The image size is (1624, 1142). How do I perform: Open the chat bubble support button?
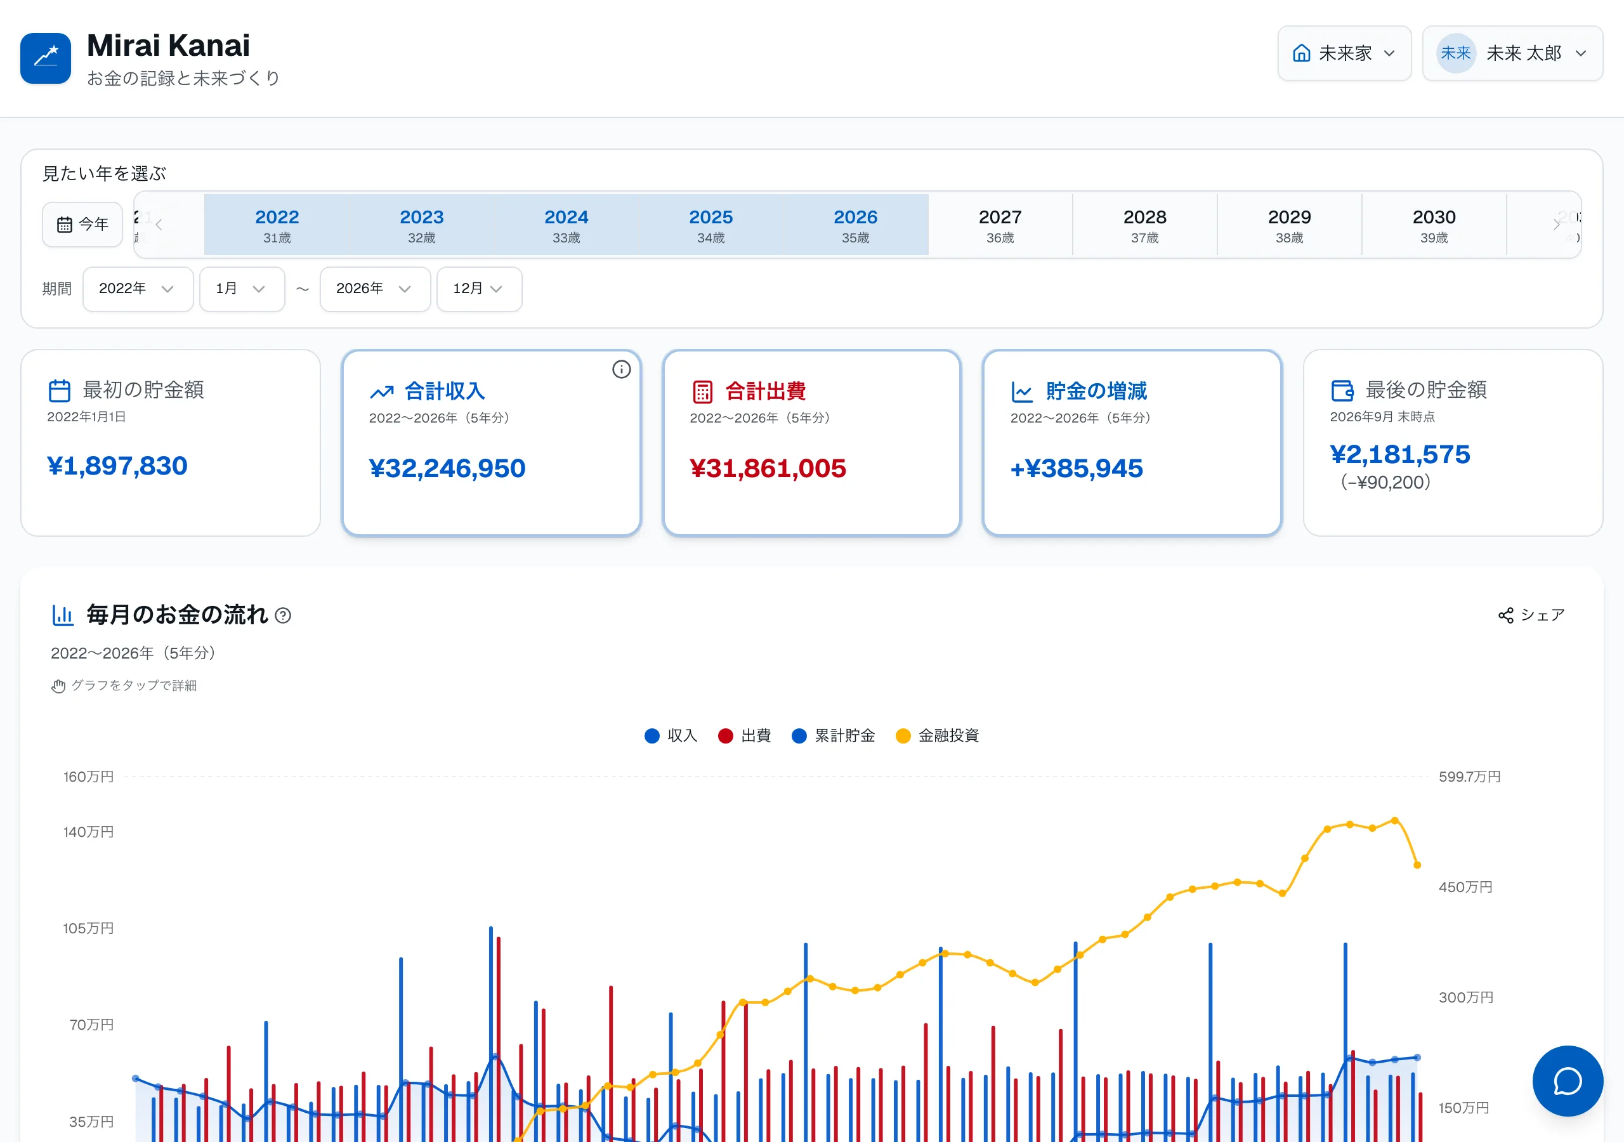[1568, 1080]
